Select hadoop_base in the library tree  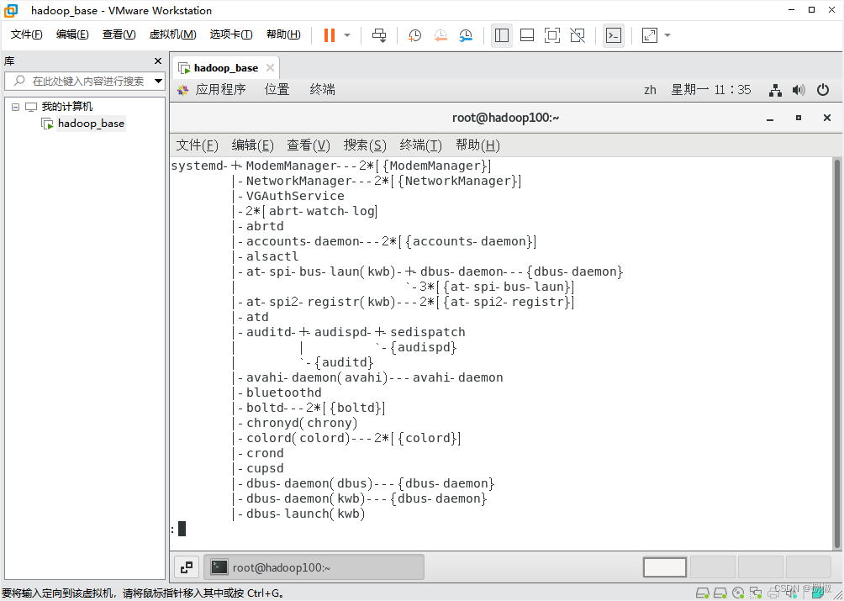pyautogui.click(x=91, y=124)
